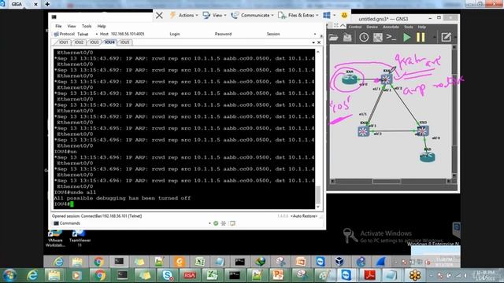Click the Auto Restore status text
Viewport: 504px width, 283px height.
(304, 216)
